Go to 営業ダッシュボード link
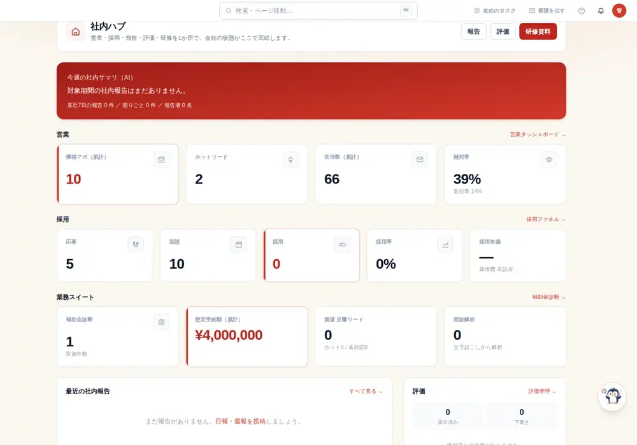The height and width of the screenshot is (445, 637). click(x=538, y=134)
